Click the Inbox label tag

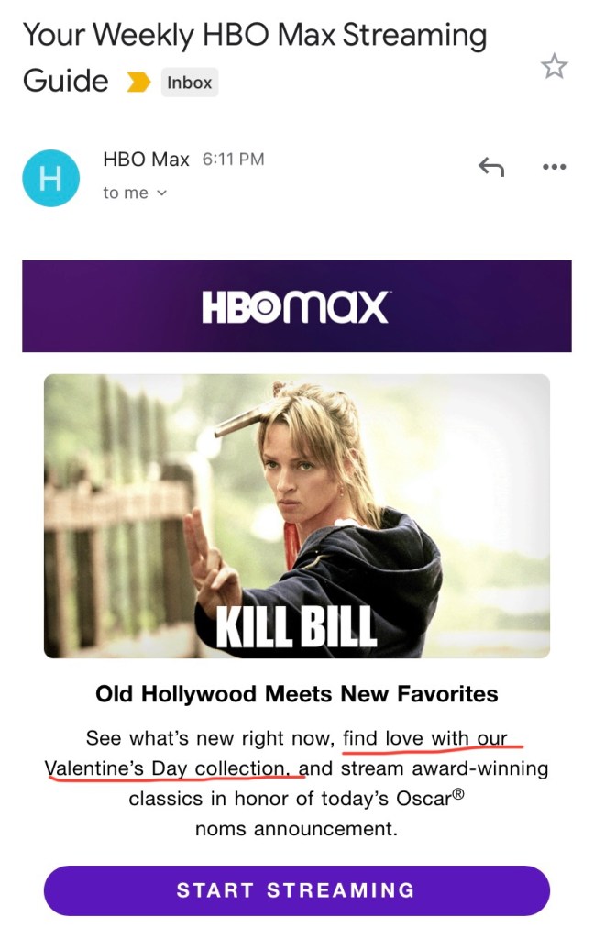pos(189,83)
